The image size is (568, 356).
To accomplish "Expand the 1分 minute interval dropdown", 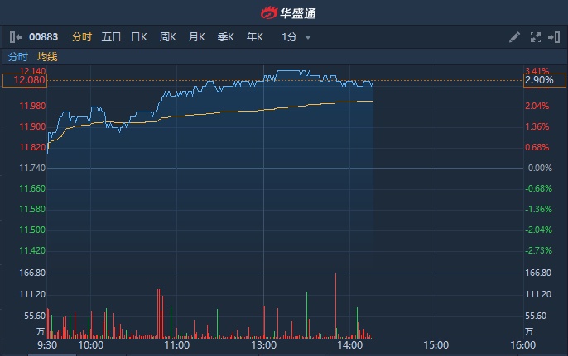I will coord(296,37).
